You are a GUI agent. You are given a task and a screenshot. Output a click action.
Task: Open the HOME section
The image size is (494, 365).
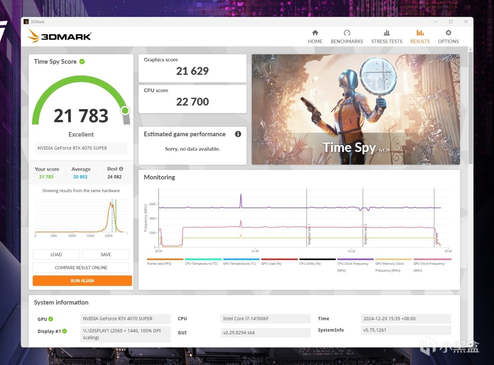point(315,37)
